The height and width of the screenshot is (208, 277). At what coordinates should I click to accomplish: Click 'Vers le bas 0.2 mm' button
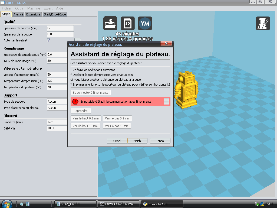pos(117,118)
